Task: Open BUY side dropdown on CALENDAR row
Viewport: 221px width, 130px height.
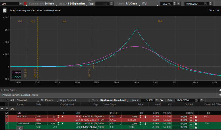Action: point(42,124)
